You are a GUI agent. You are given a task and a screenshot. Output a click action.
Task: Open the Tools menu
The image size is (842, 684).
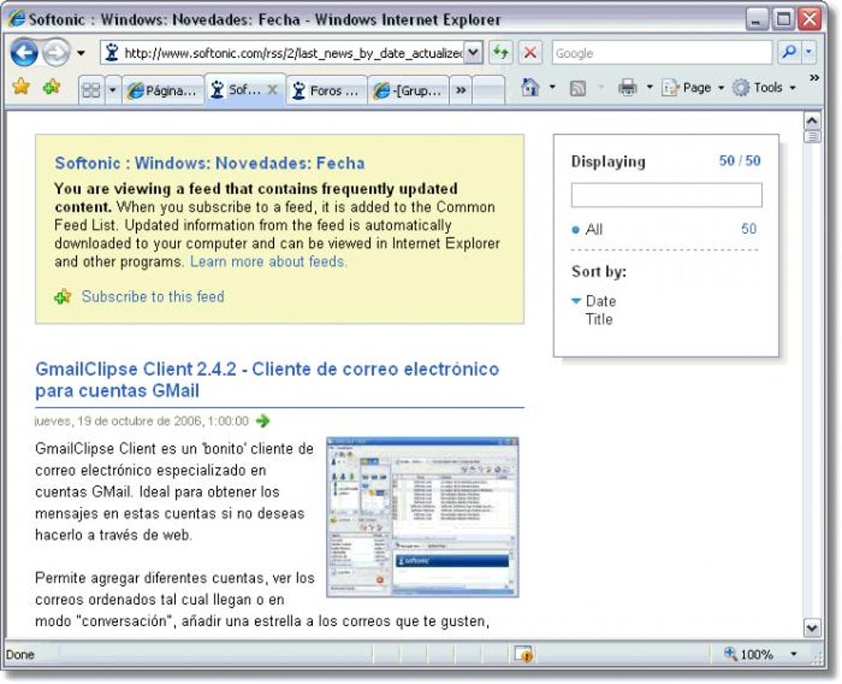(765, 87)
